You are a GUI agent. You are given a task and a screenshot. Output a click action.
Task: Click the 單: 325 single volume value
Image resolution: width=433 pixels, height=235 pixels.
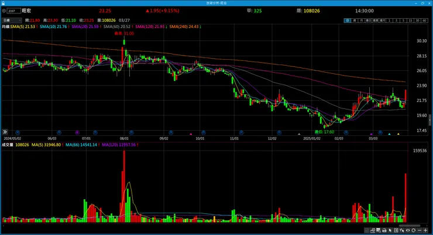(x=255, y=11)
